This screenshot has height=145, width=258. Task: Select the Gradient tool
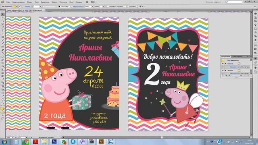coord(3,76)
